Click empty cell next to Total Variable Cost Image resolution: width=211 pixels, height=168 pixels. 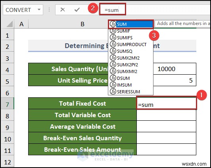click(166, 115)
